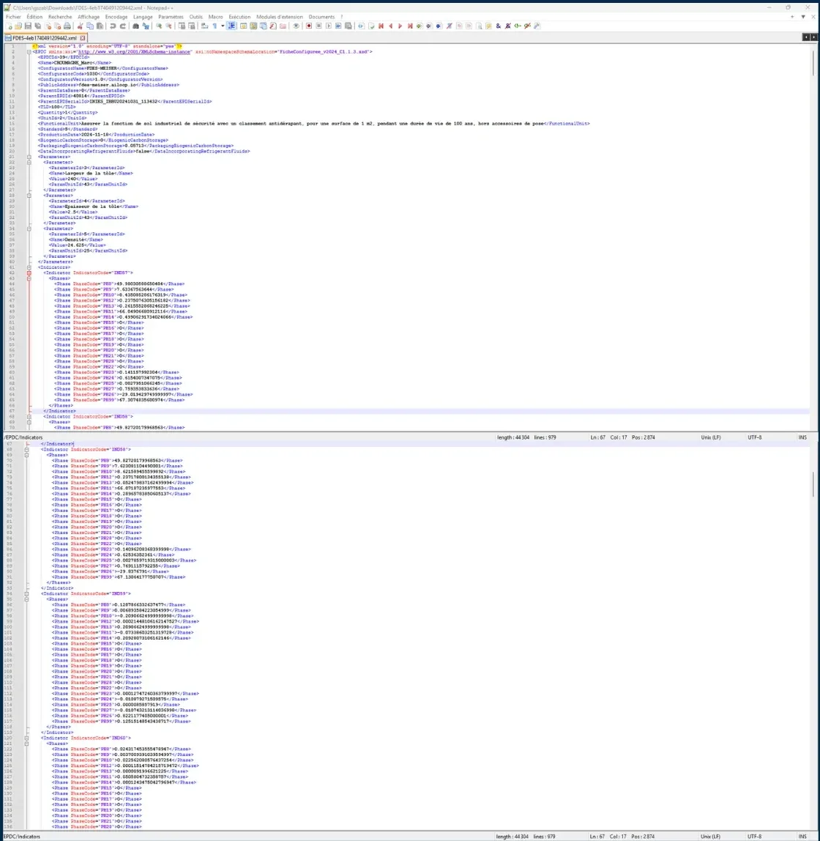This screenshot has height=841, width=820.
Task: Collapse Indicator IND57 fold marker
Action: pos(29,273)
